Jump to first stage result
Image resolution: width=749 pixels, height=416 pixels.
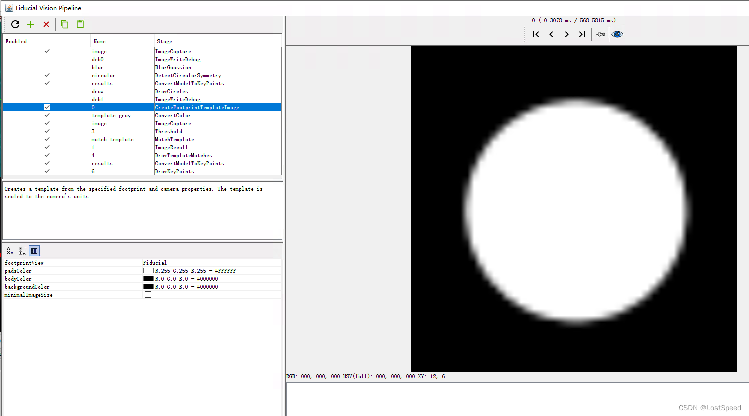pyautogui.click(x=536, y=34)
